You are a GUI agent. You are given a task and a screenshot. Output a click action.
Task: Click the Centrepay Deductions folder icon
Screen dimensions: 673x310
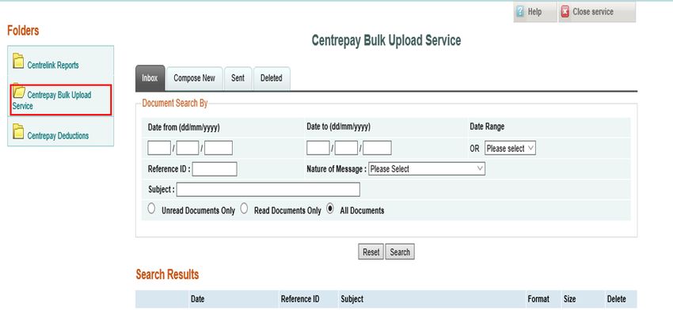[18, 131]
